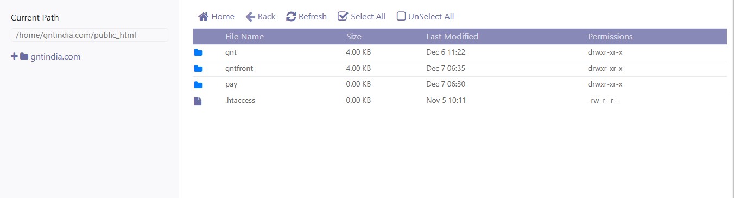The image size is (734, 198).
Task: Click the Home house icon
Action: point(204,17)
